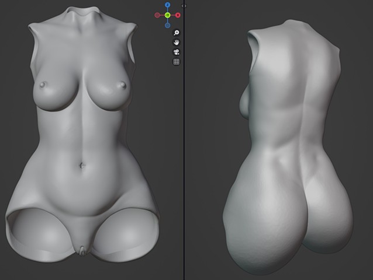Click the navel on the front-view mesh
Viewport: 373px width, 280px height.
coord(83,166)
